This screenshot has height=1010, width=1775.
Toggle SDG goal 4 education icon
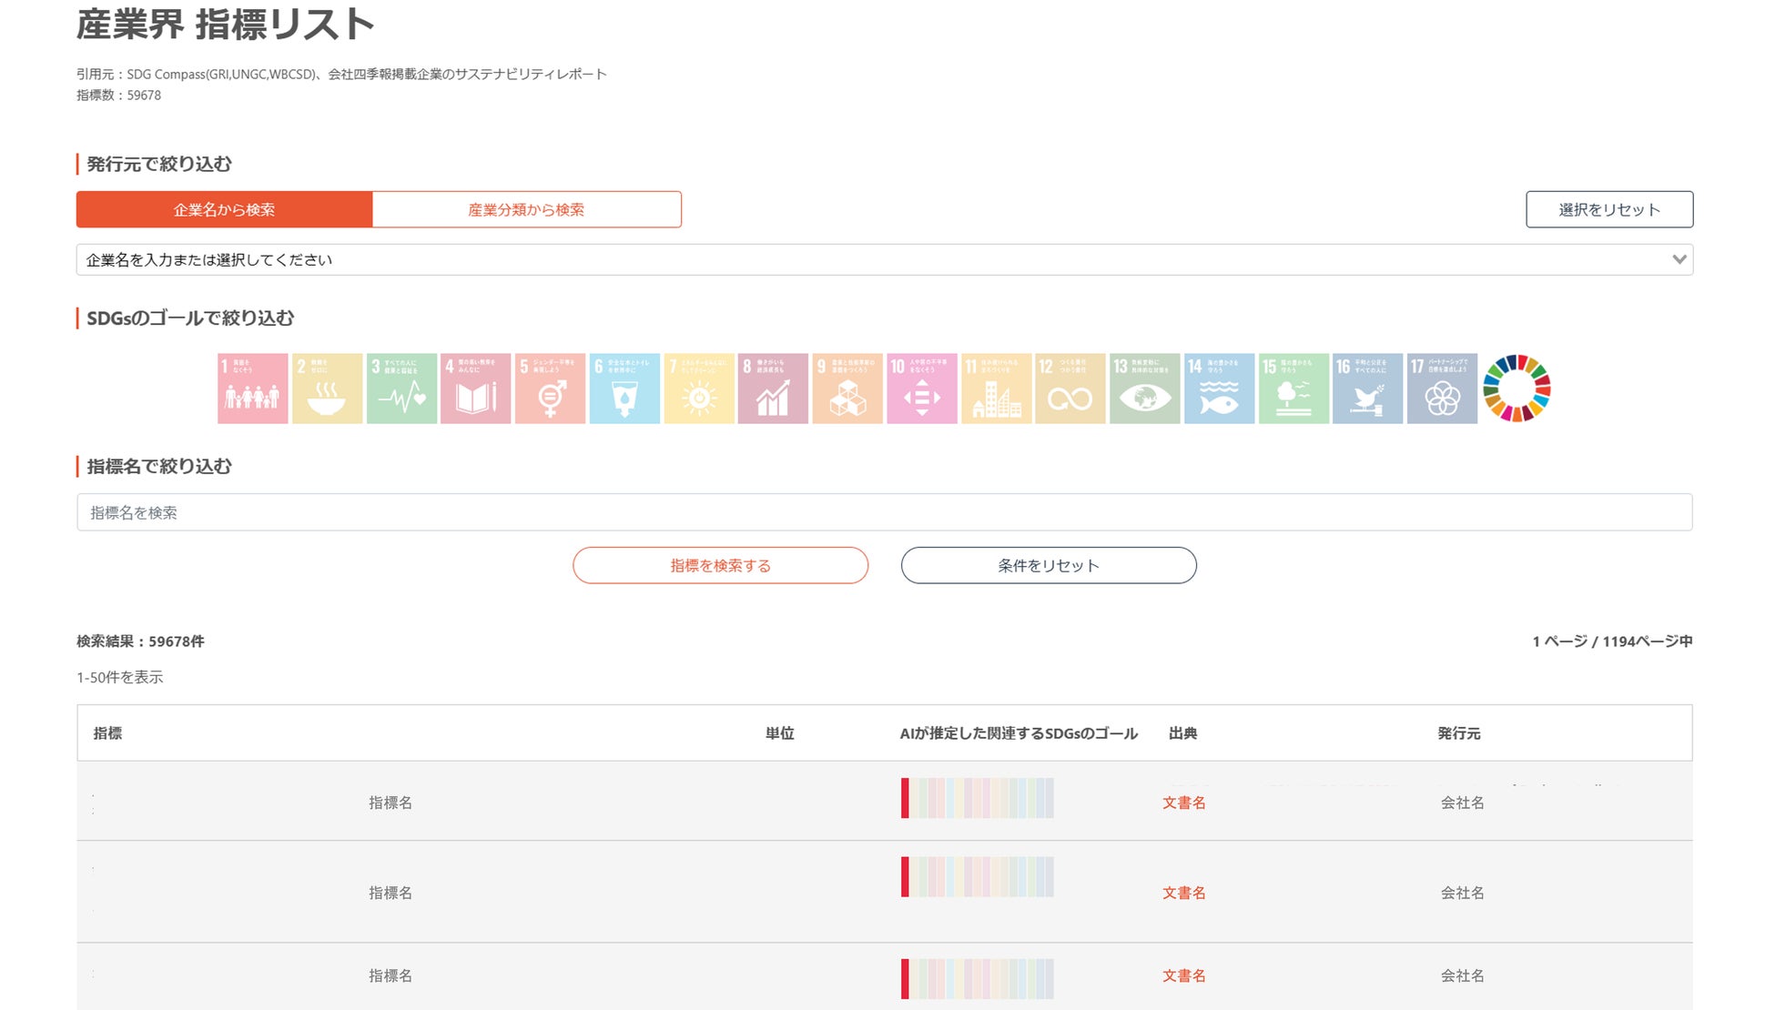click(475, 389)
